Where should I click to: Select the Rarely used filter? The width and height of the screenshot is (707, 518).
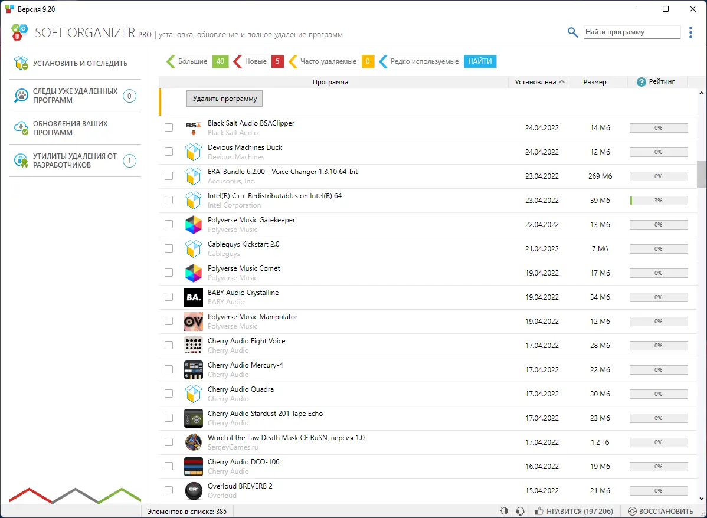(x=424, y=61)
